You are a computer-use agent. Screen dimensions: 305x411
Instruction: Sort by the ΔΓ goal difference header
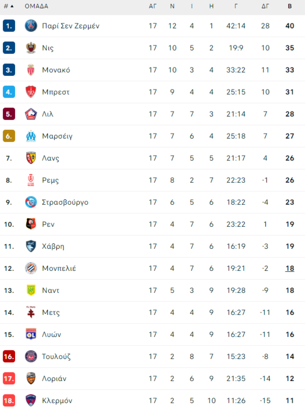(x=265, y=6)
